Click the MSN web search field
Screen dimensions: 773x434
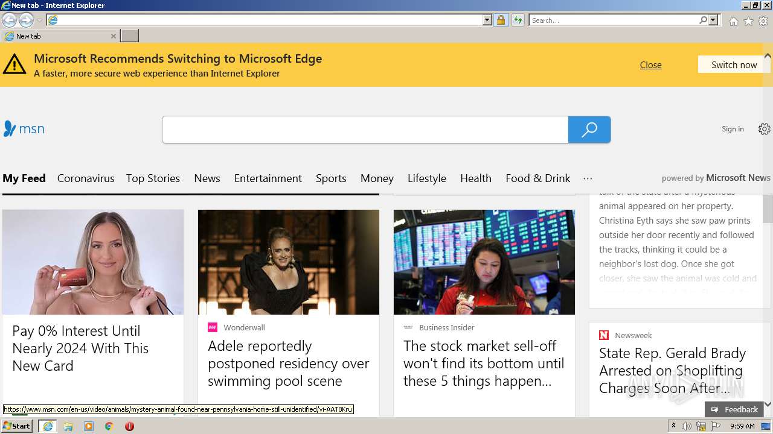coord(365,130)
